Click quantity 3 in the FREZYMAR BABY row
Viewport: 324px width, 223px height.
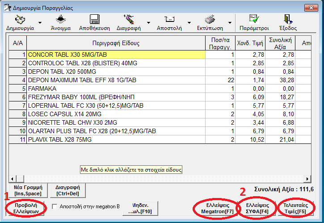(x=220, y=97)
